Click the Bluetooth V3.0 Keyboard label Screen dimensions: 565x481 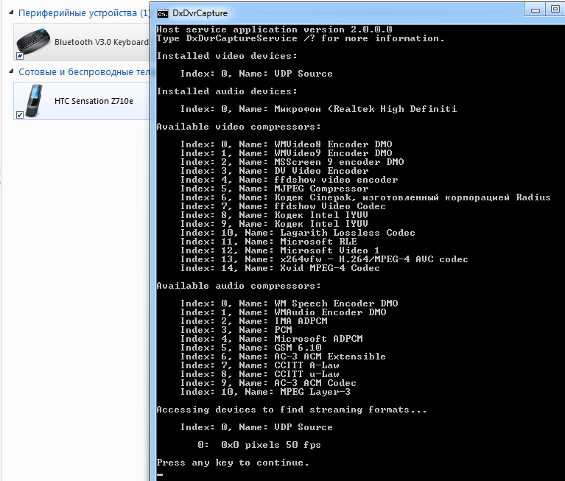pyautogui.click(x=101, y=42)
